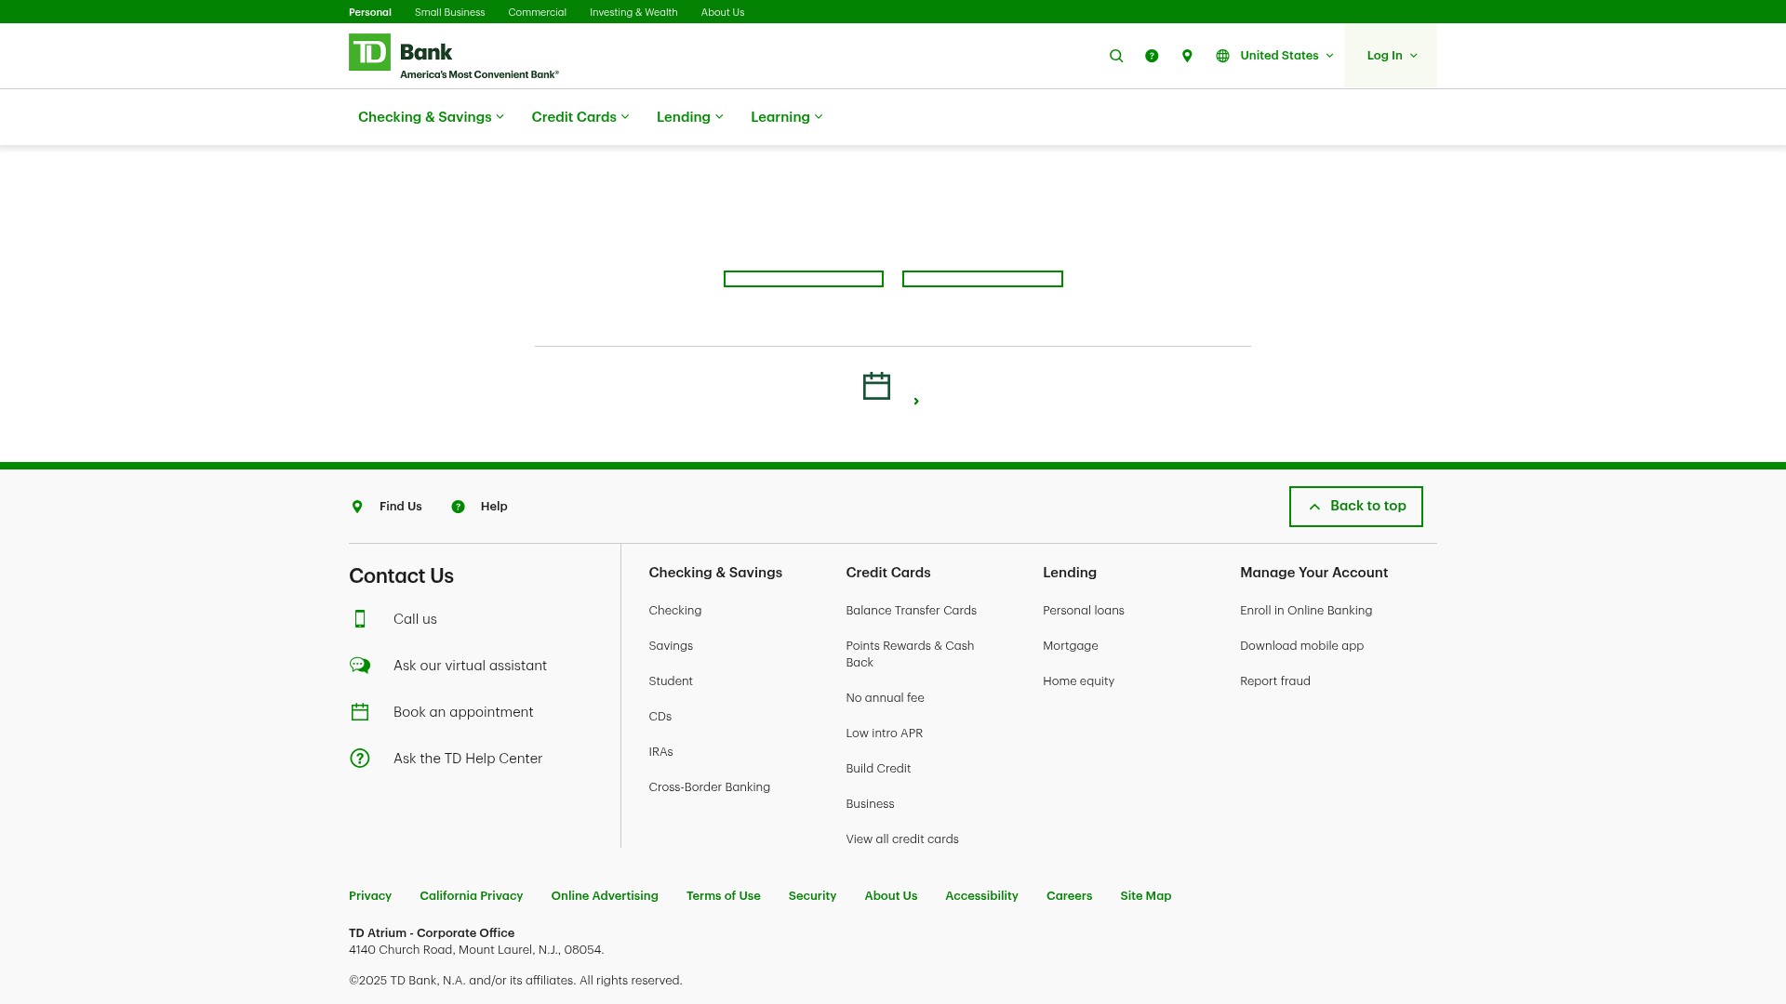Image resolution: width=1786 pixels, height=1004 pixels.
Task: Open Careers footer link
Action: point(1070,896)
